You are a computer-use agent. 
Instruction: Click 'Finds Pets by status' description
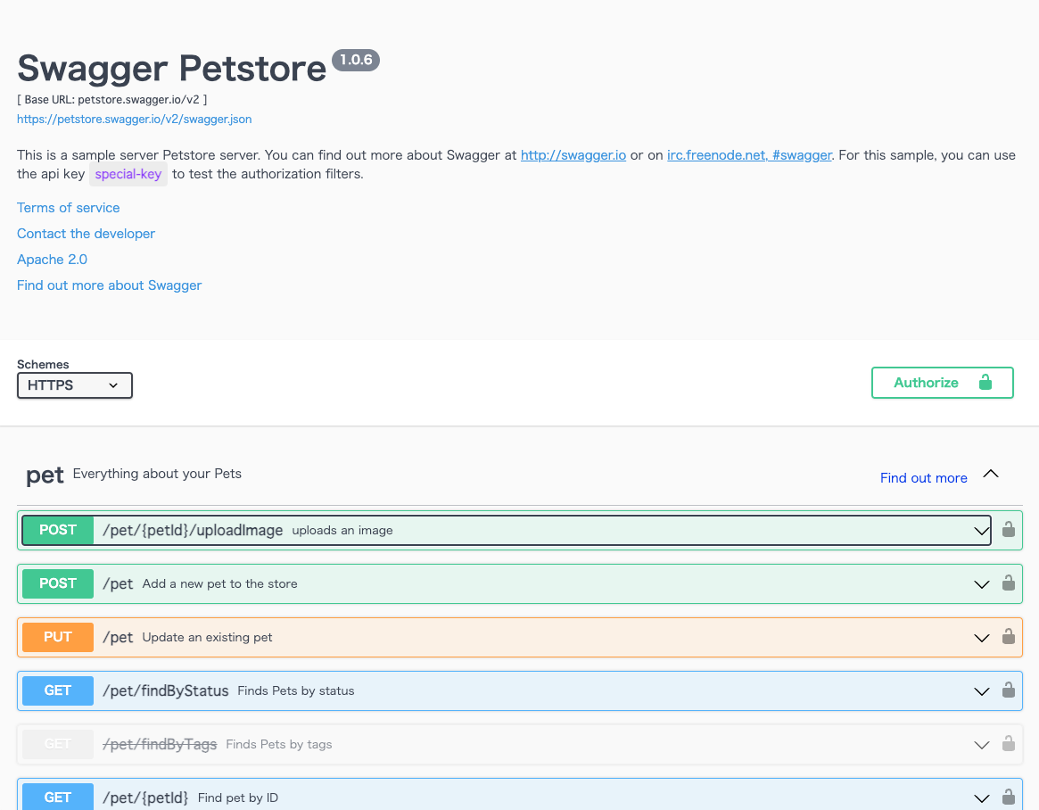[x=296, y=690]
